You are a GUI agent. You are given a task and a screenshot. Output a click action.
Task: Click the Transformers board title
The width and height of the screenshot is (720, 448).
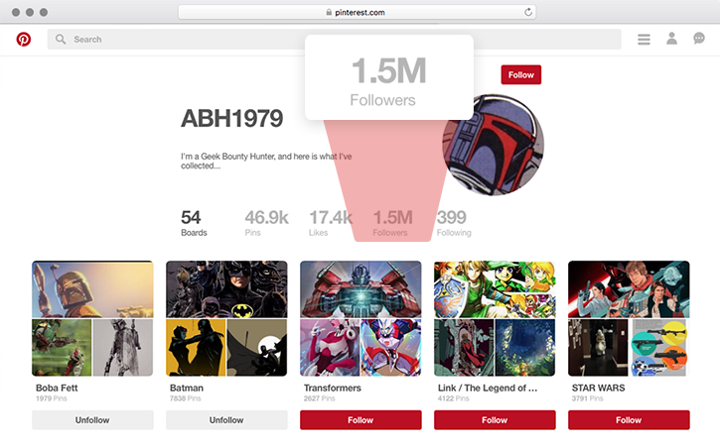333,388
